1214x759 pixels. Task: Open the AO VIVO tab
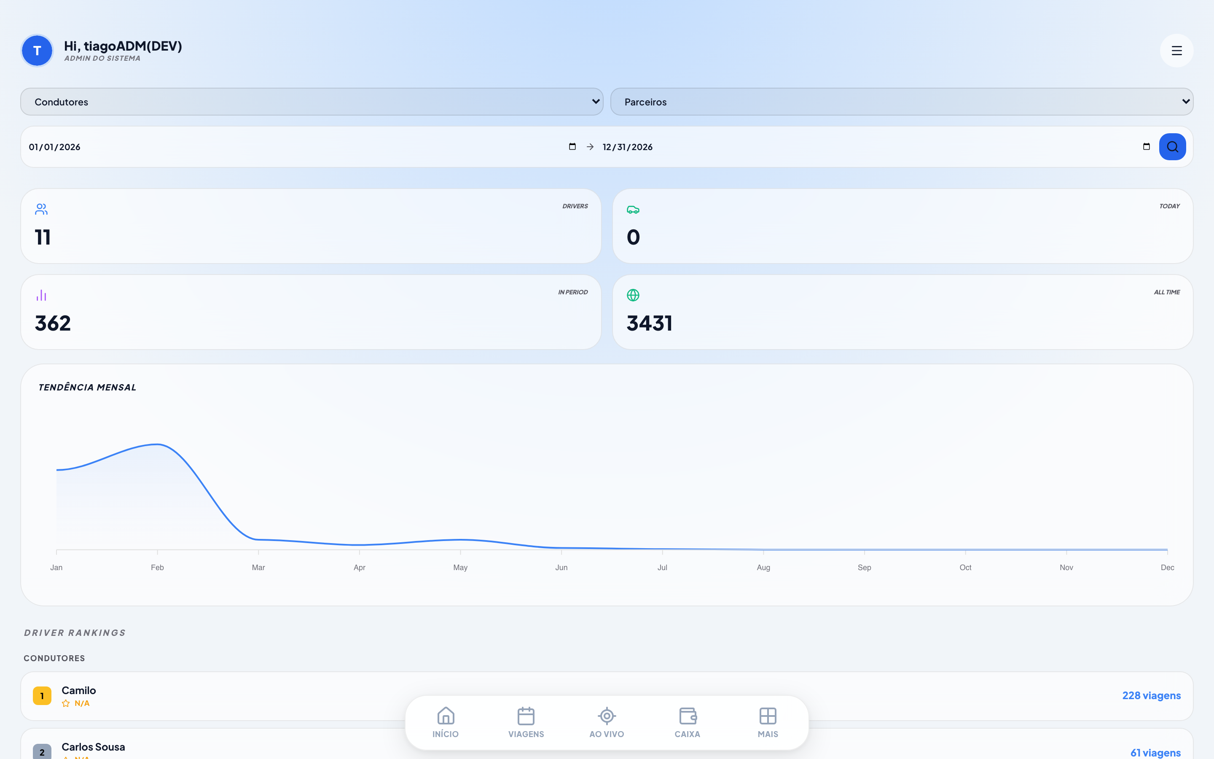click(x=607, y=723)
